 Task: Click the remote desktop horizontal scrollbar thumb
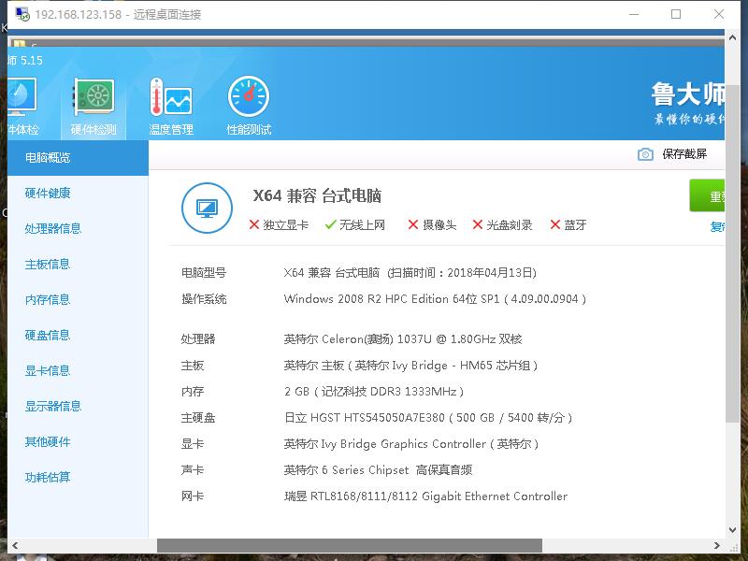(350, 545)
